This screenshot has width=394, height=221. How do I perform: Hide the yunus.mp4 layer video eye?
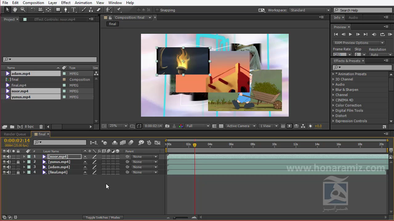(4, 162)
